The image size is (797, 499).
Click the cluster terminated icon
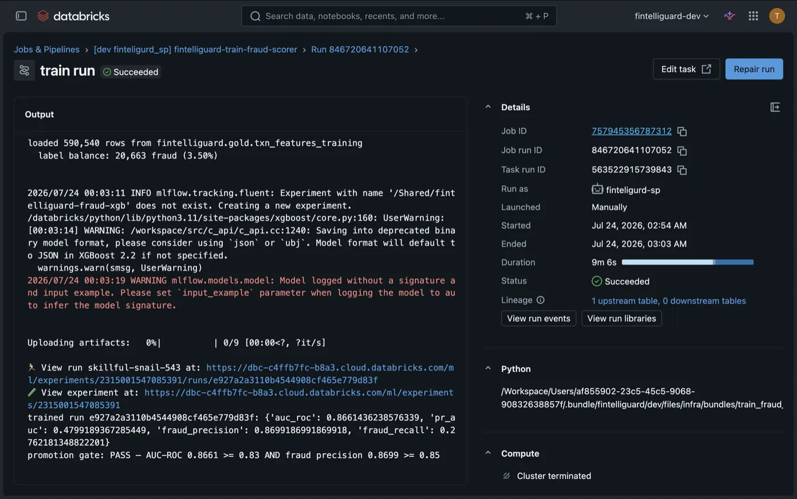click(506, 476)
